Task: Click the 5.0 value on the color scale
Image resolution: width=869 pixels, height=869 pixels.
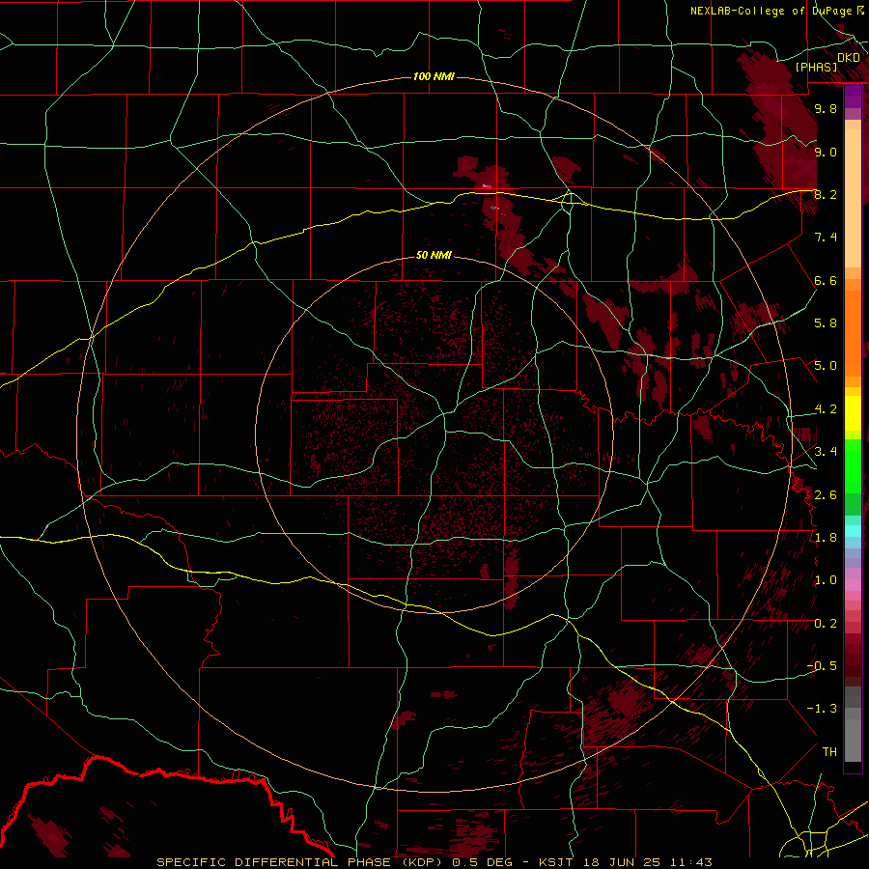Action: (x=826, y=366)
